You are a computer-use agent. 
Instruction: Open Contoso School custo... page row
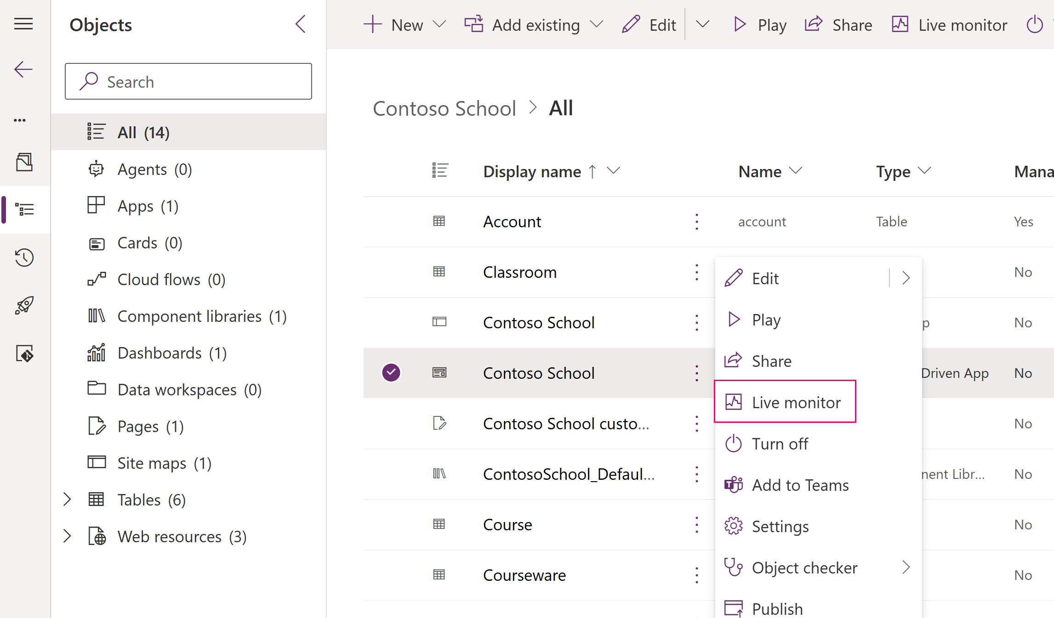(x=566, y=424)
